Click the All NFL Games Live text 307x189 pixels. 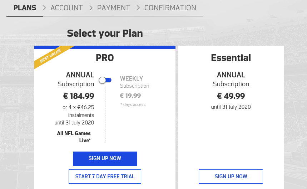coord(74,137)
